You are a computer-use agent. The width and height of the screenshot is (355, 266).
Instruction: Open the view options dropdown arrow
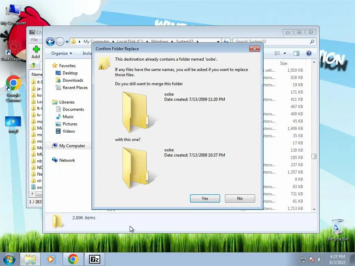pyautogui.click(x=285, y=53)
